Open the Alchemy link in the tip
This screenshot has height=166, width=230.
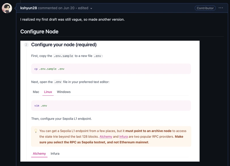pos(106,136)
